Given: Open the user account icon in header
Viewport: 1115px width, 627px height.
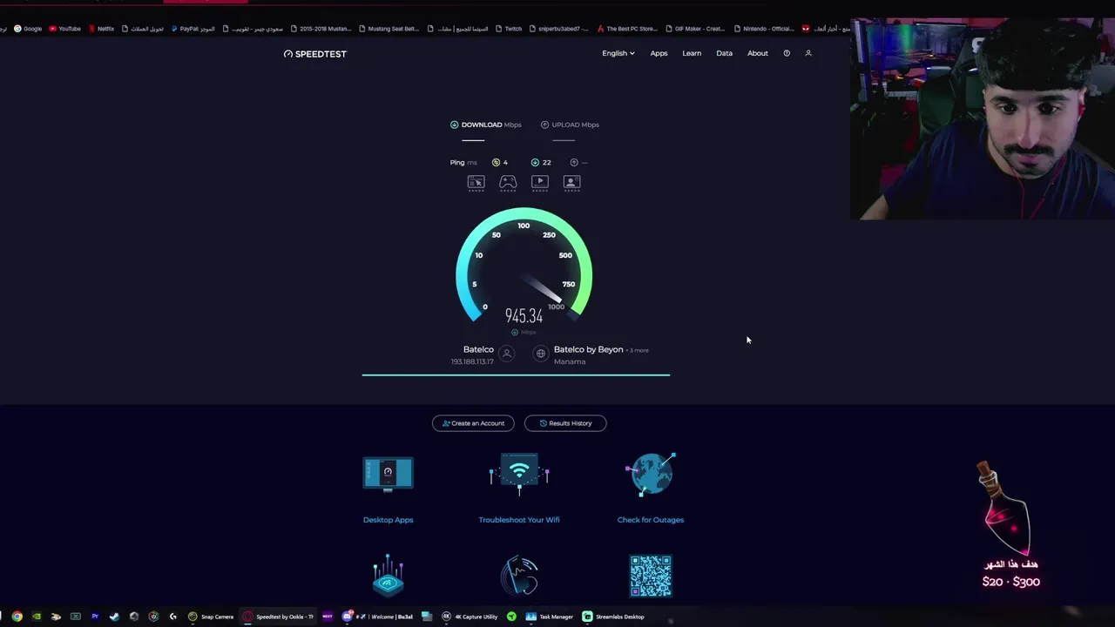Looking at the screenshot, I should coord(808,53).
